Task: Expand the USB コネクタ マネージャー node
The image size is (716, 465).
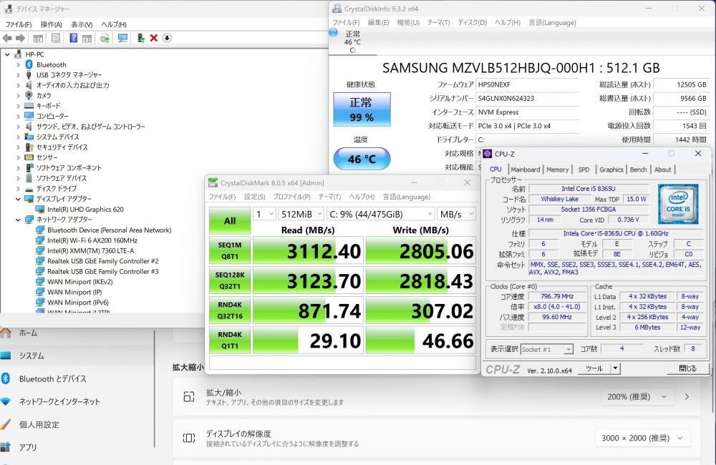Action: coord(19,75)
